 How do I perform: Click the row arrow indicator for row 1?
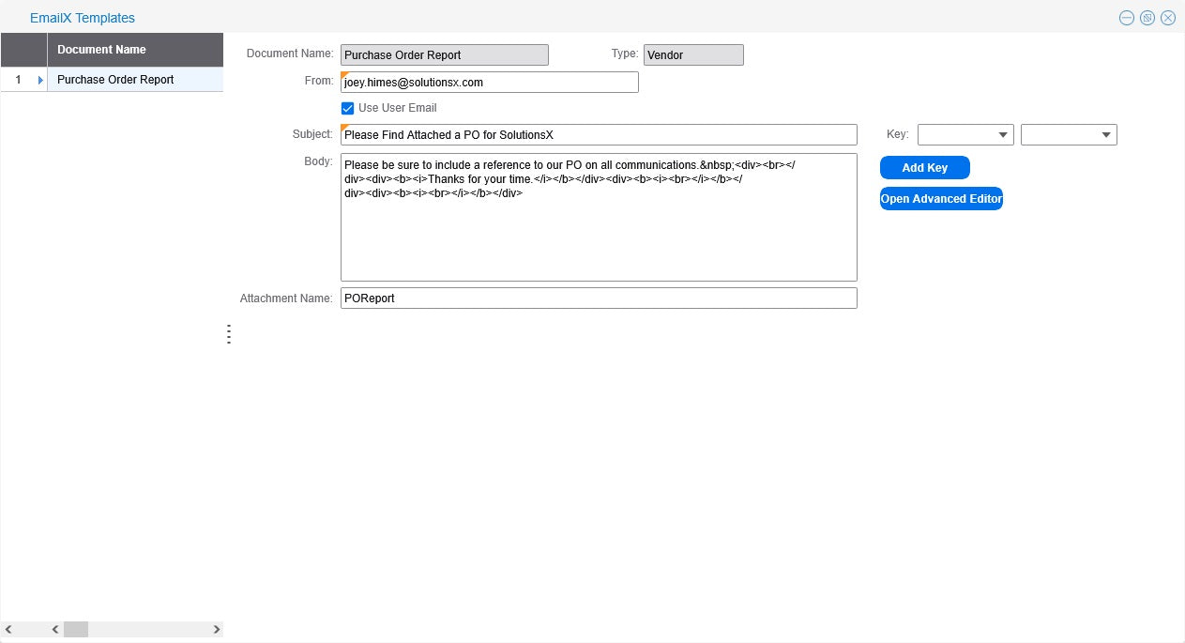[x=40, y=80]
